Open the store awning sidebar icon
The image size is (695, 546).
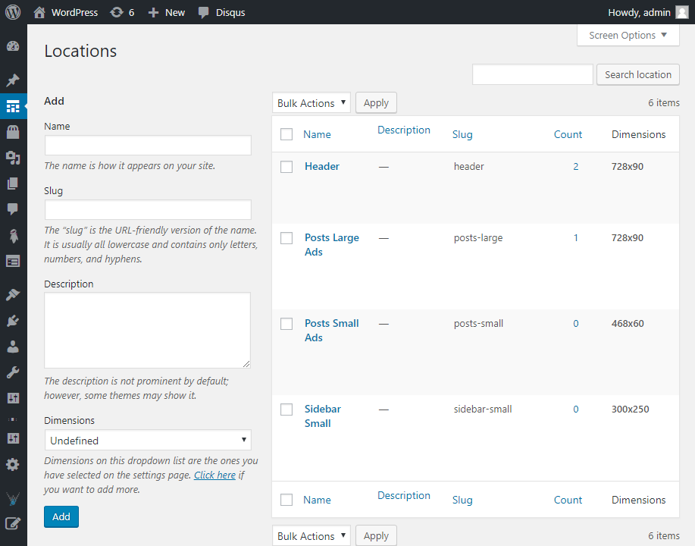click(x=13, y=132)
